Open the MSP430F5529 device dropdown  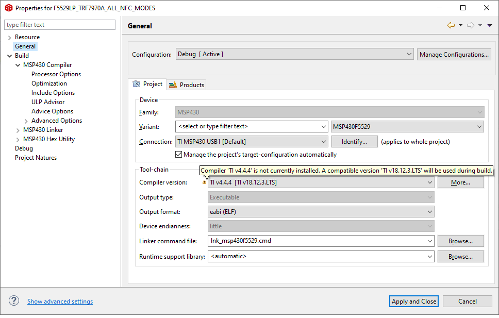[408, 127]
